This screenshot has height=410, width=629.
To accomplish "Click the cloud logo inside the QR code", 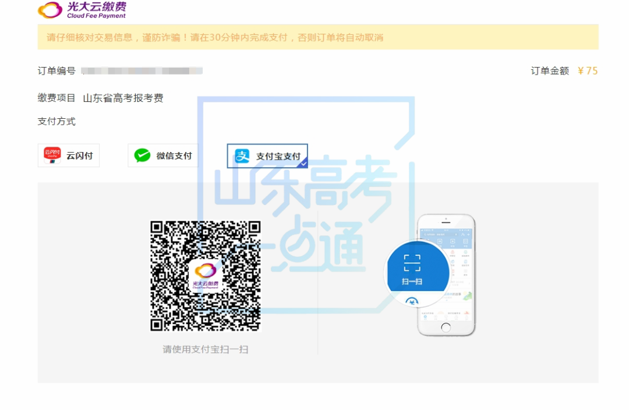I will pyautogui.click(x=206, y=275).
